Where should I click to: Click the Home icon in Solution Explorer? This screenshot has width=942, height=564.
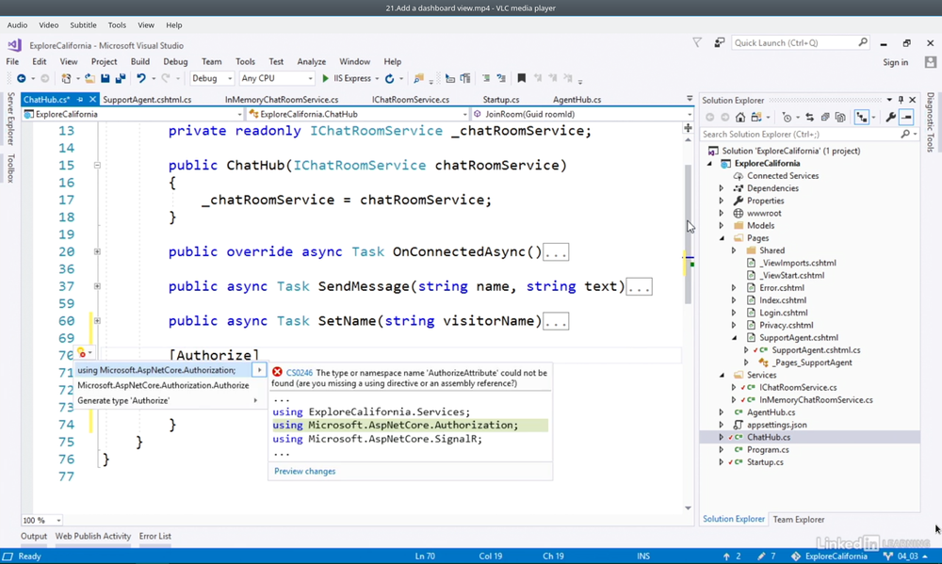point(740,118)
